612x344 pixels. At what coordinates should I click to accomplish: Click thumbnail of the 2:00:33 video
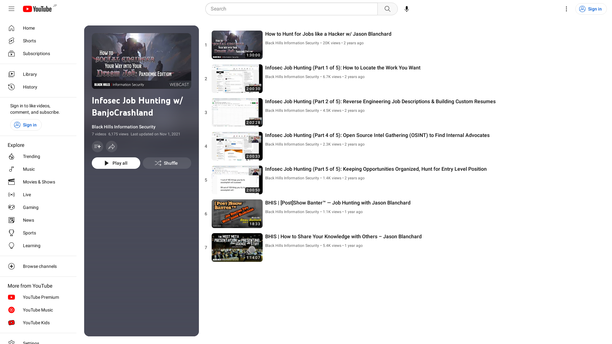[x=237, y=146]
